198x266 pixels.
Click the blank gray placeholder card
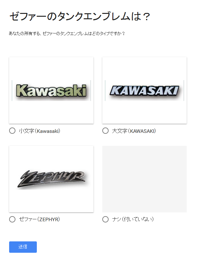[x=144, y=179]
